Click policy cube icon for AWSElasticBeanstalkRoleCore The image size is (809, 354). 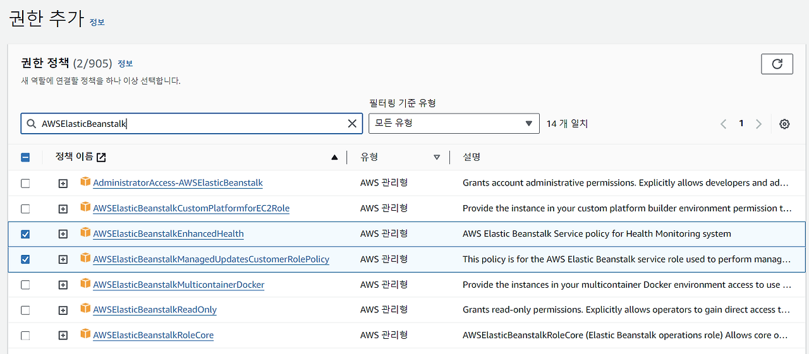pyautogui.click(x=85, y=334)
